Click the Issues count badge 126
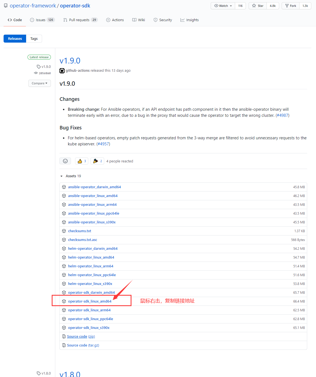316x377 pixels. coord(51,20)
